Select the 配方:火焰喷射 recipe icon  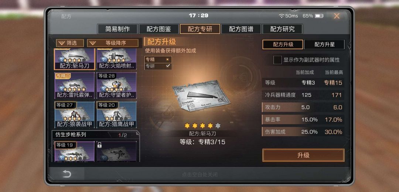(116, 59)
